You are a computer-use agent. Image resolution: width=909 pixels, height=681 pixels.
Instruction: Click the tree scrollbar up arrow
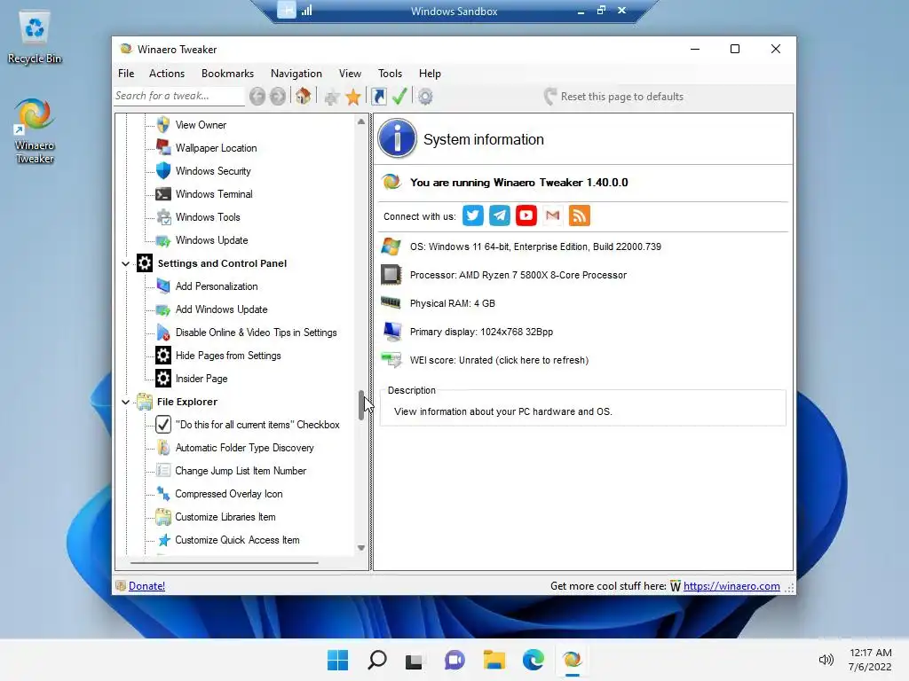click(361, 121)
